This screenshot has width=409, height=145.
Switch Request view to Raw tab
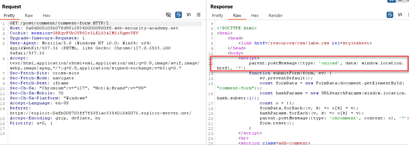(29, 15)
